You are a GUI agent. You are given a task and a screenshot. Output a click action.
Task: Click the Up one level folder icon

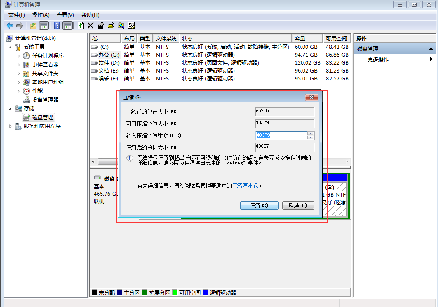pyautogui.click(x=33, y=26)
